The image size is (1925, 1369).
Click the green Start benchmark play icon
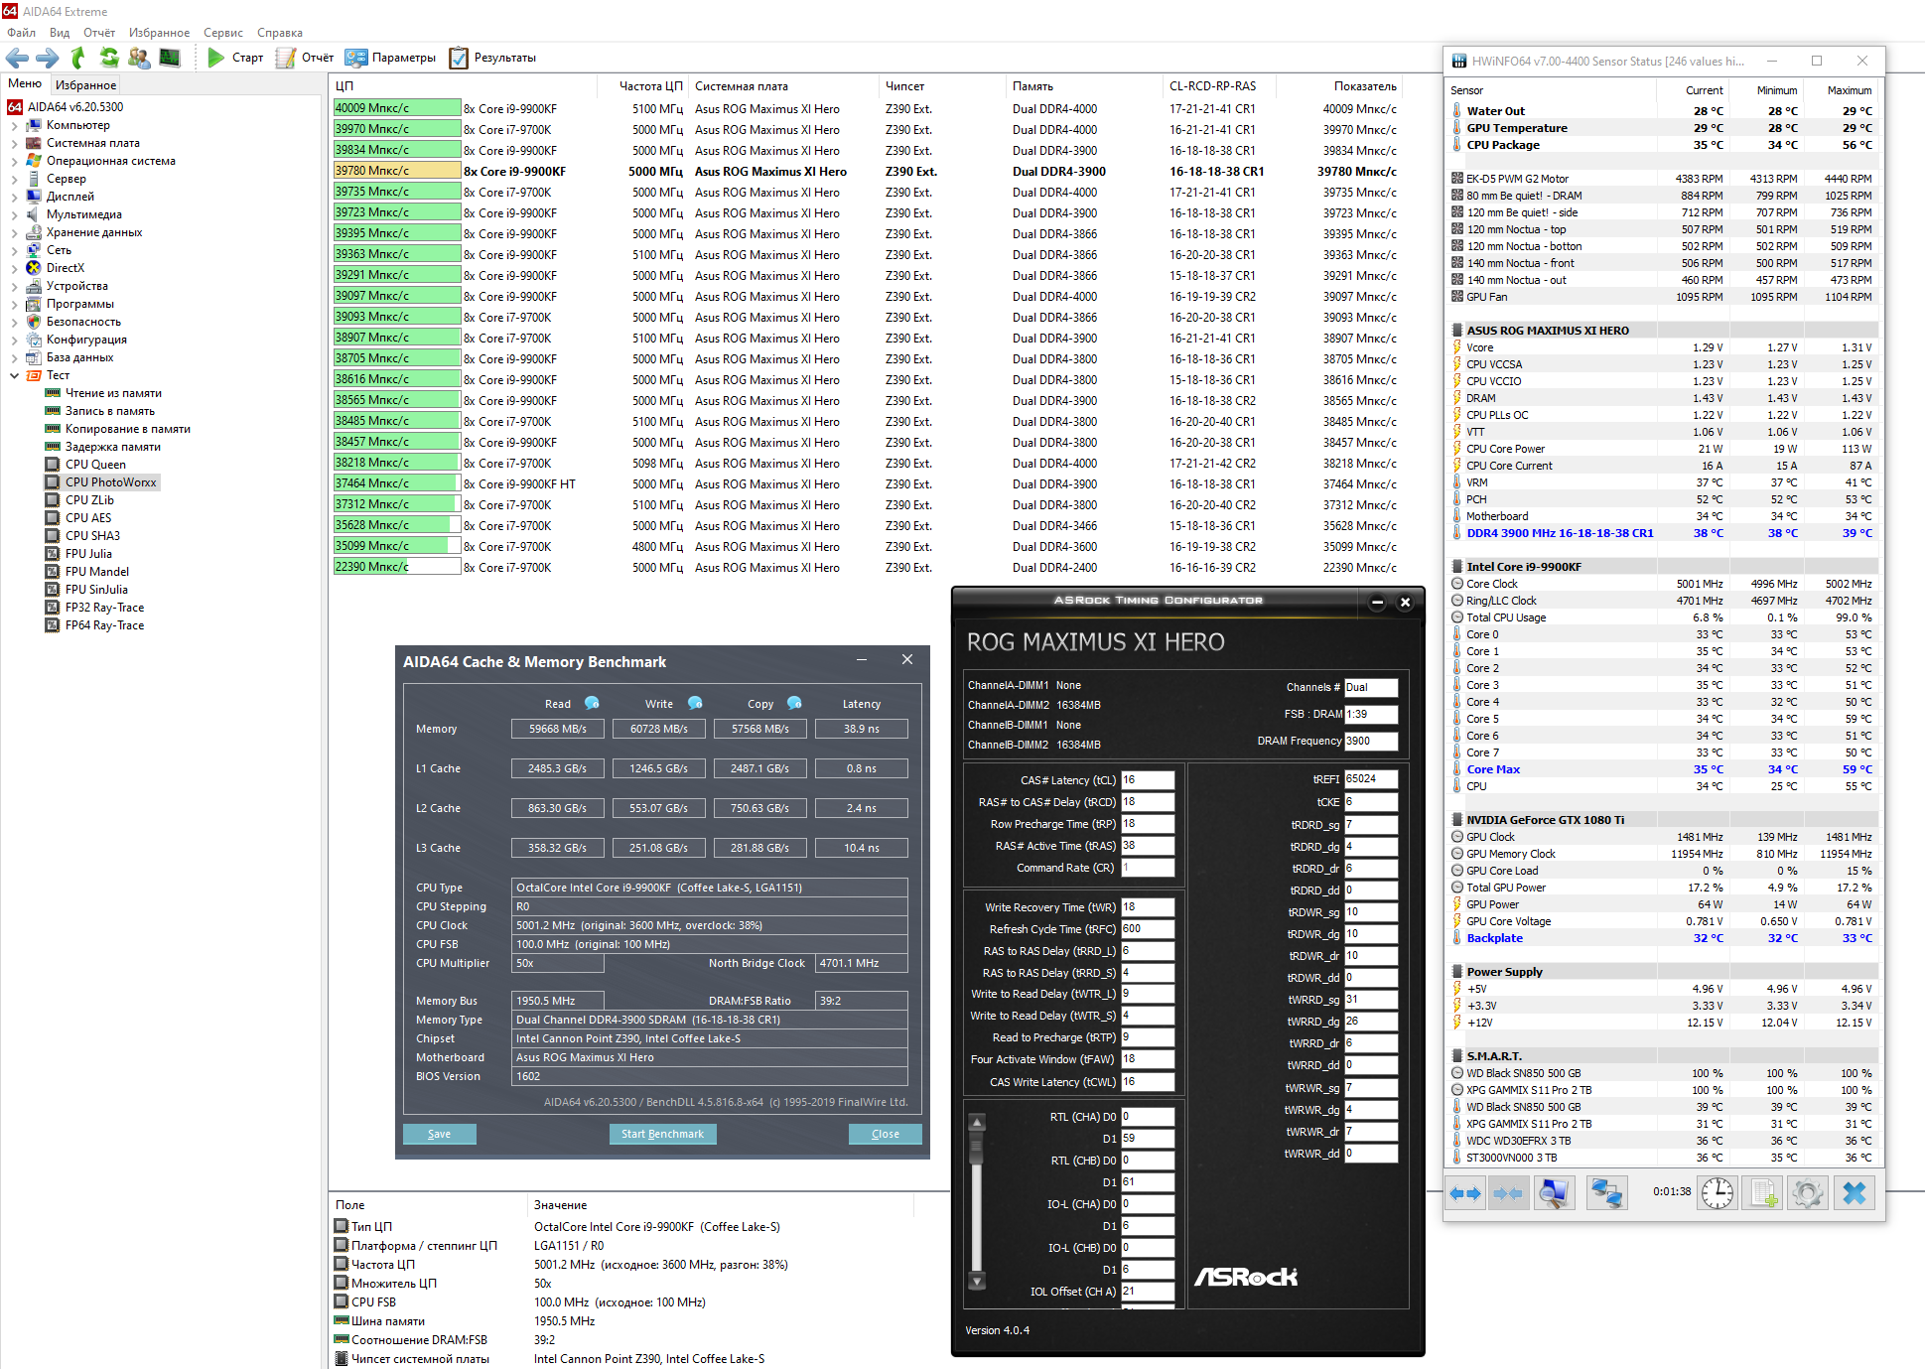[x=215, y=58]
